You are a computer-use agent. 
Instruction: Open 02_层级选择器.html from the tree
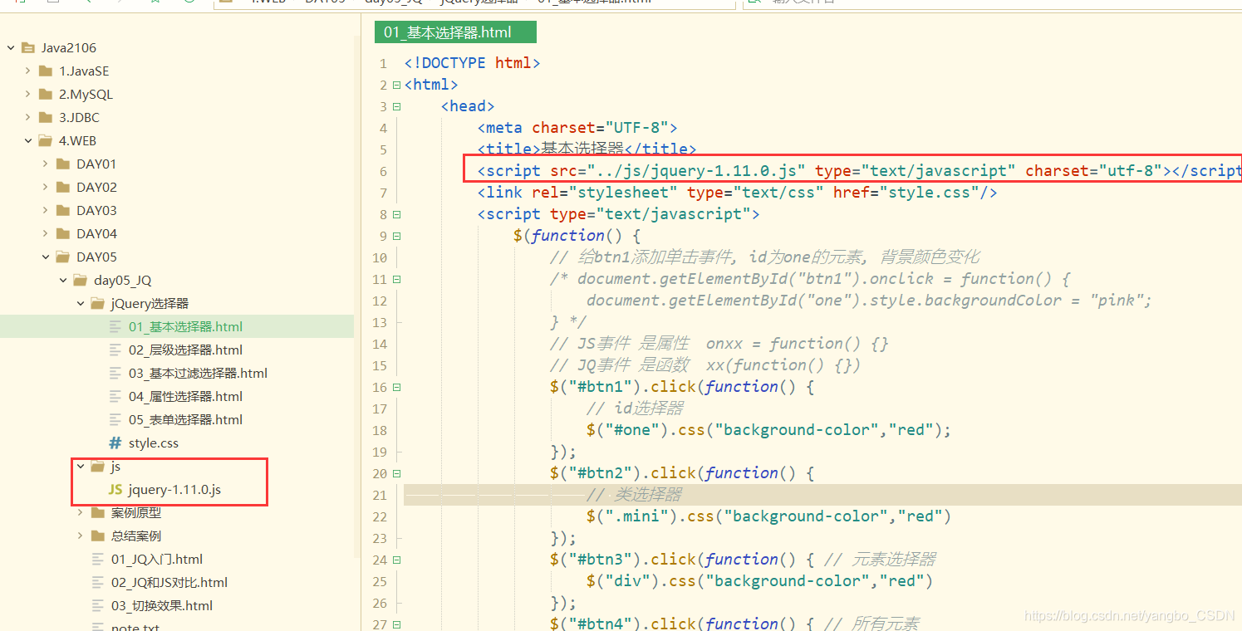click(x=185, y=350)
